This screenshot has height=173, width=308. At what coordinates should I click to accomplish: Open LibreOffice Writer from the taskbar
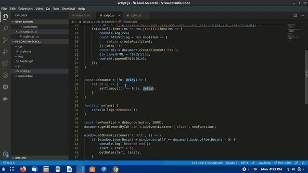(x=69, y=169)
